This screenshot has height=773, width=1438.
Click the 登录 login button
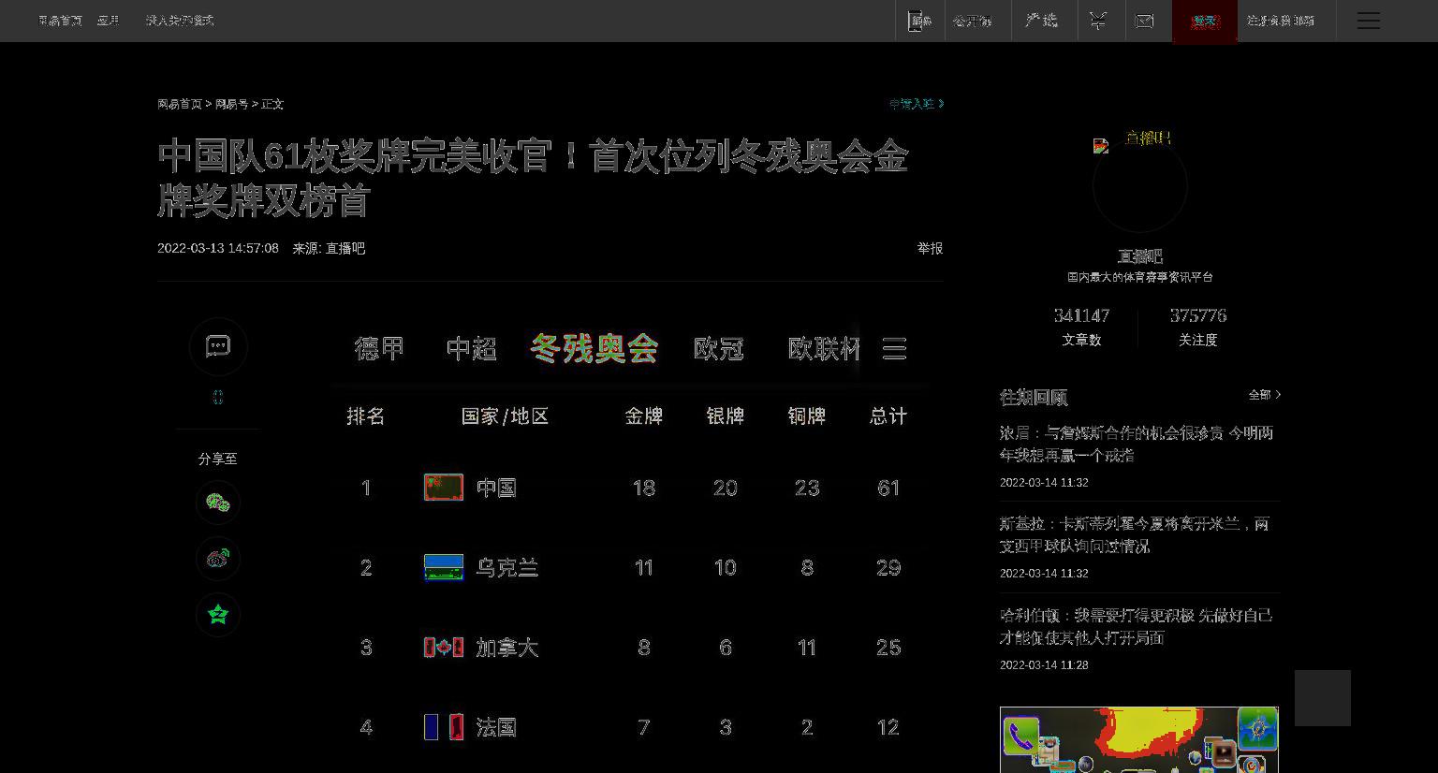coord(1205,21)
